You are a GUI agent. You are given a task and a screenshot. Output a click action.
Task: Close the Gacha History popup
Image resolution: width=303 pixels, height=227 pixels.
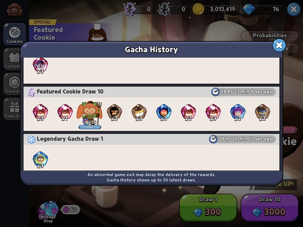click(279, 46)
